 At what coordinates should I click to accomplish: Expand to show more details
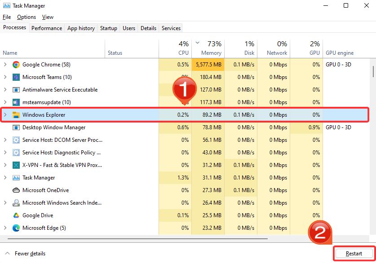26,253
